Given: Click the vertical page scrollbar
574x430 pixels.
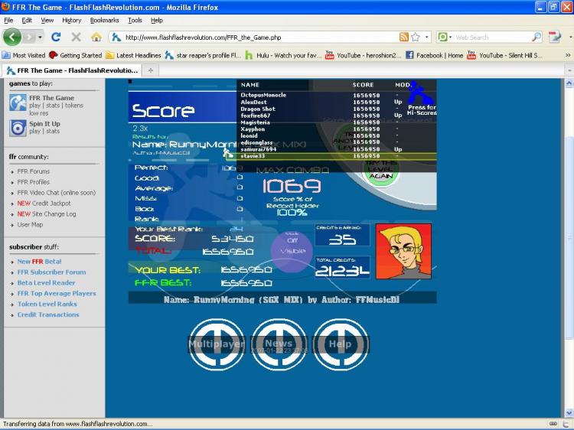Looking at the screenshot, I should (569, 248).
